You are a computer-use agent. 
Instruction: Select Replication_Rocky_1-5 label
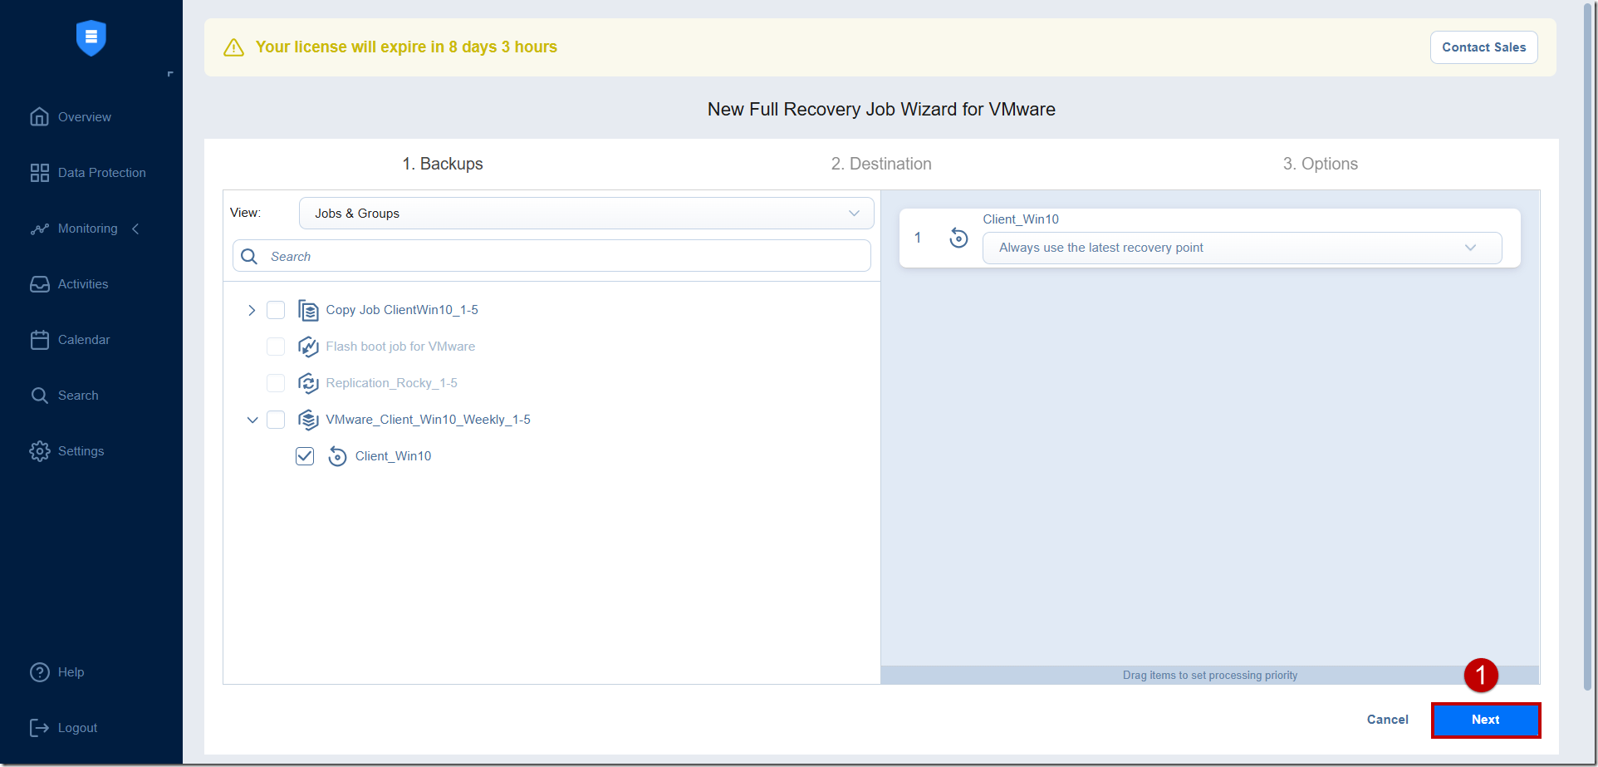(391, 383)
